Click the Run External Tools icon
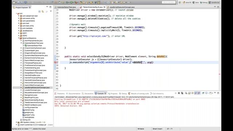The image size is (233, 131). (x=76, y=3)
